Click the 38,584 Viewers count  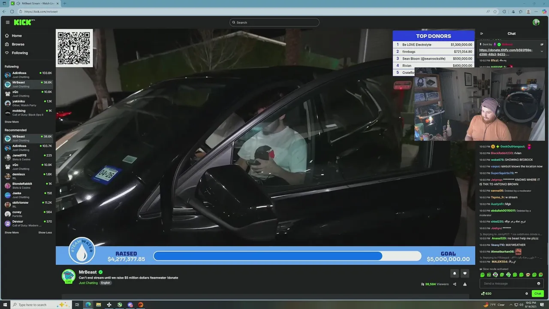click(435, 284)
